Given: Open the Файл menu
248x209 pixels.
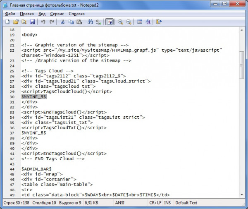Looking at the screenshot, I should [10, 14].
